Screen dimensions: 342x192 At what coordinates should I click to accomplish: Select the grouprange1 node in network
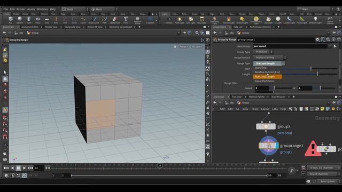[x=268, y=146]
